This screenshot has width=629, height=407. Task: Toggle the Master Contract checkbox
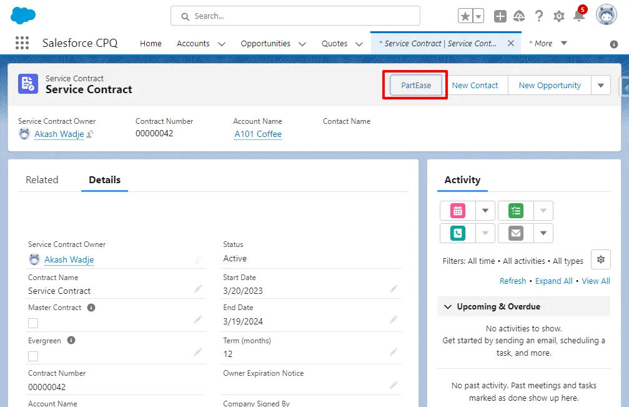tap(33, 323)
